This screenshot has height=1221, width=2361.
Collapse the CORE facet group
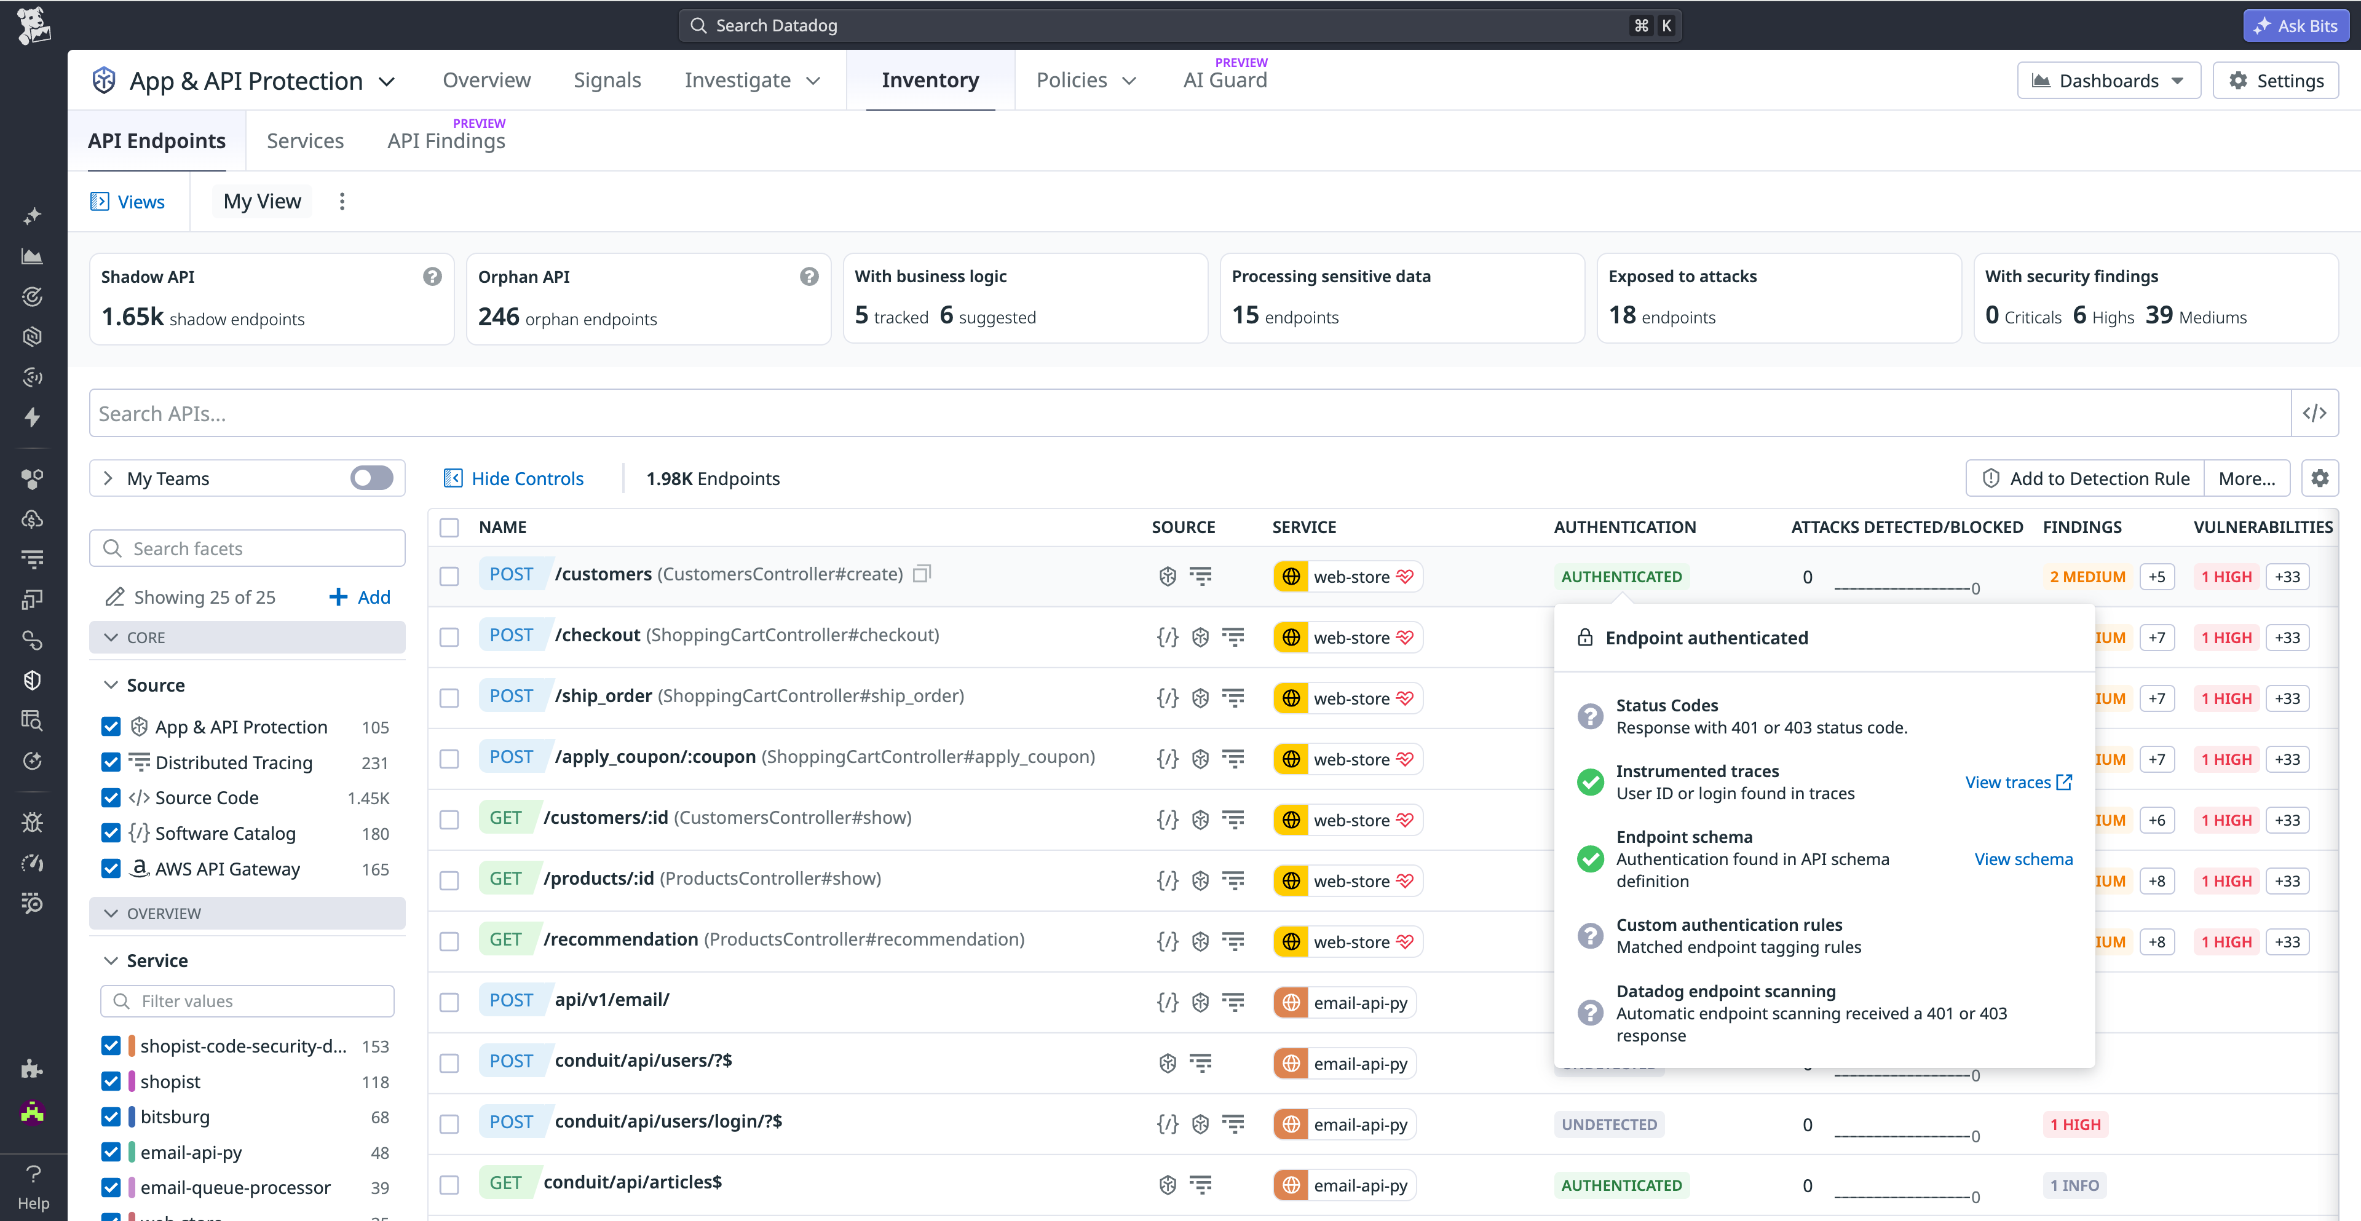pyautogui.click(x=247, y=637)
